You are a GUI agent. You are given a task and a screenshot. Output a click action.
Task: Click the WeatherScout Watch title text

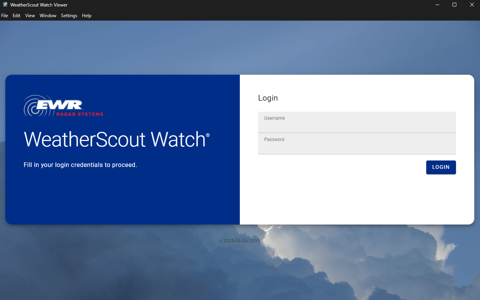click(x=116, y=140)
